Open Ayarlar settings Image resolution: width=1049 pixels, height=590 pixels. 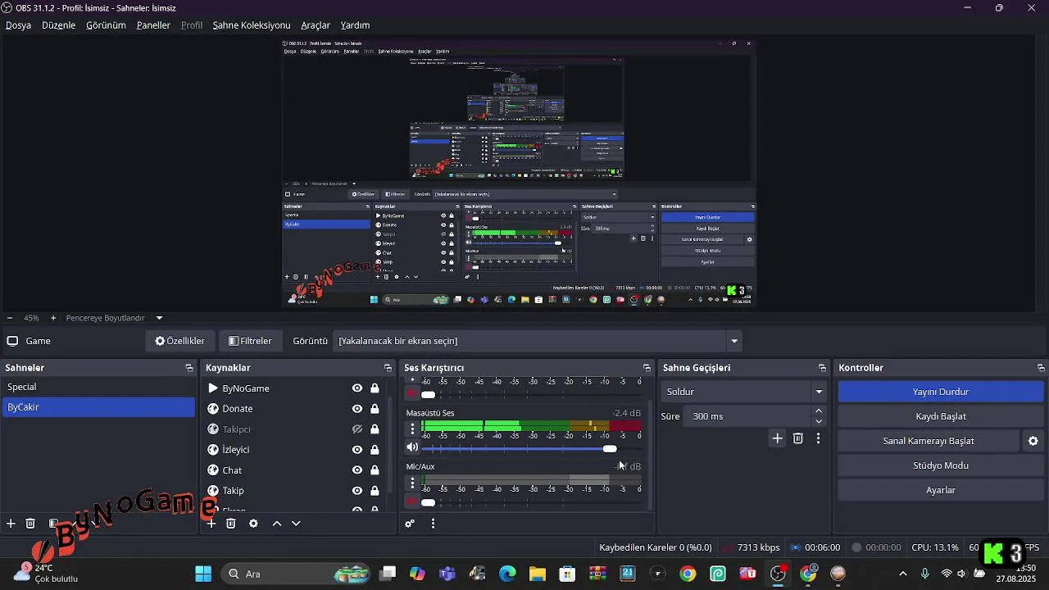[940, 490]
